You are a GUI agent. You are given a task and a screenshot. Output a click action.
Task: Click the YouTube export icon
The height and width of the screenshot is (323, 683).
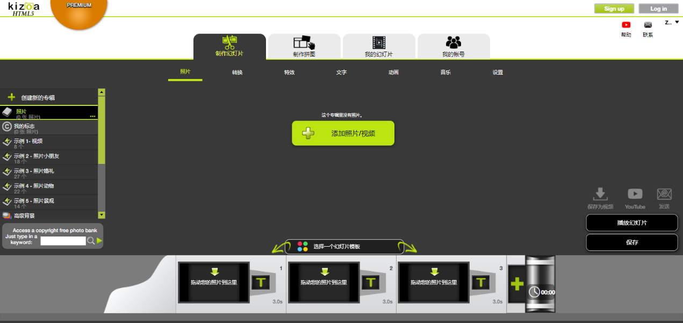point(635,194)
